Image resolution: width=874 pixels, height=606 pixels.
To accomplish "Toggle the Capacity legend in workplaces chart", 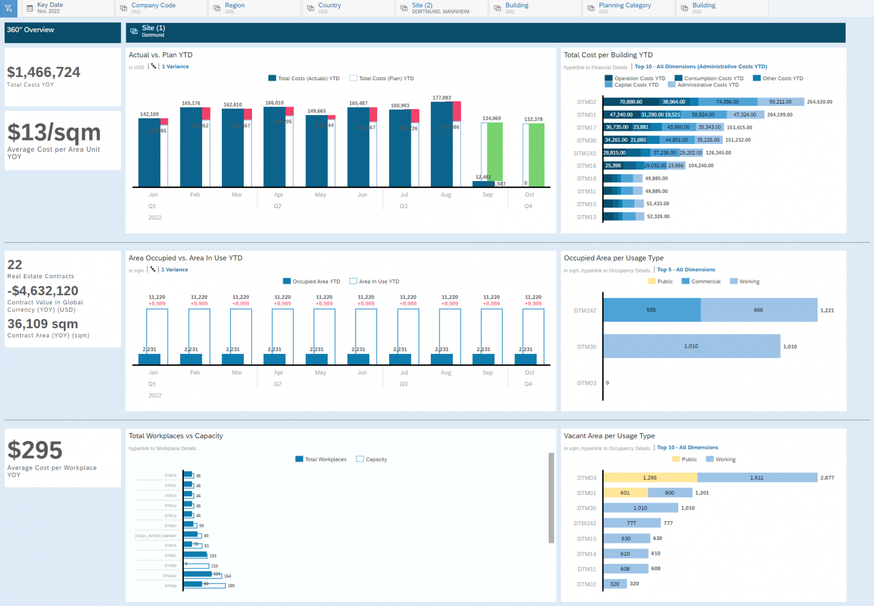I will [371, 459].
